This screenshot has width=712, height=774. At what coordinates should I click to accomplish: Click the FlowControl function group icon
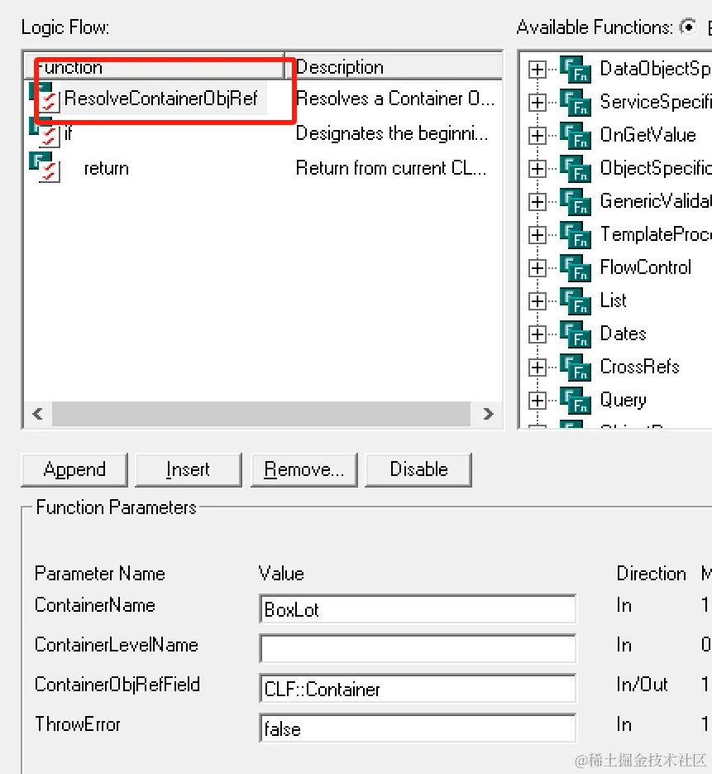point(576,267)
